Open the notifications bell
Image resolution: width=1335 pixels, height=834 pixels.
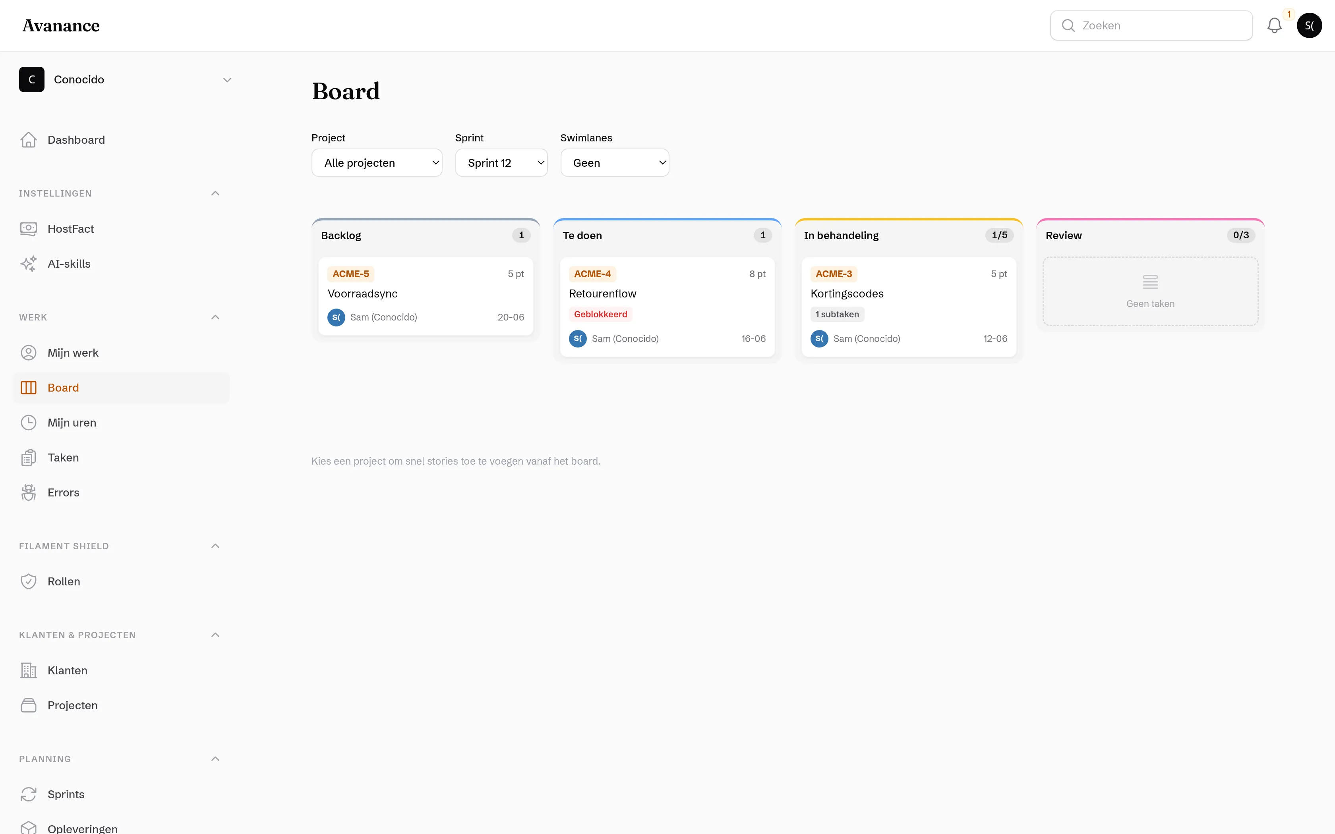1274,25
